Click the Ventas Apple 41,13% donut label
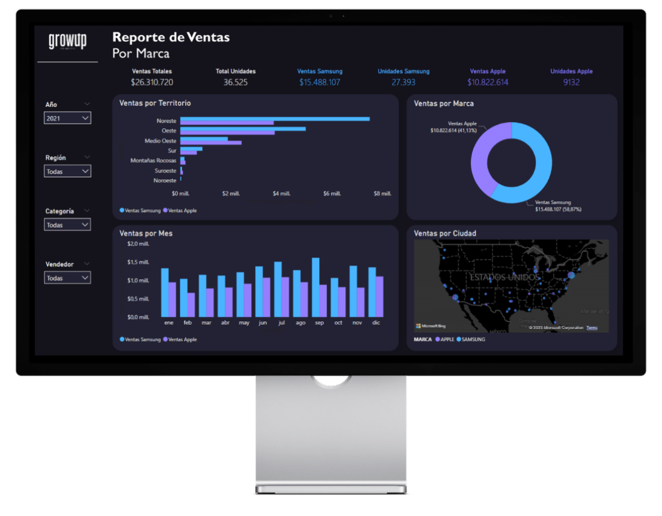 pyautogui.click(x=454, y=127)
